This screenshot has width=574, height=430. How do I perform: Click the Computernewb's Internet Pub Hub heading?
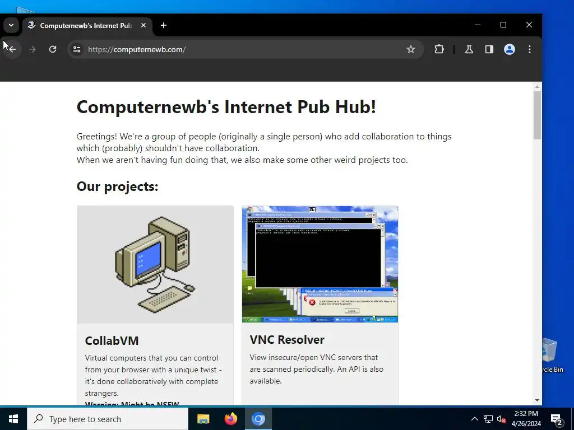coord(226,107)
